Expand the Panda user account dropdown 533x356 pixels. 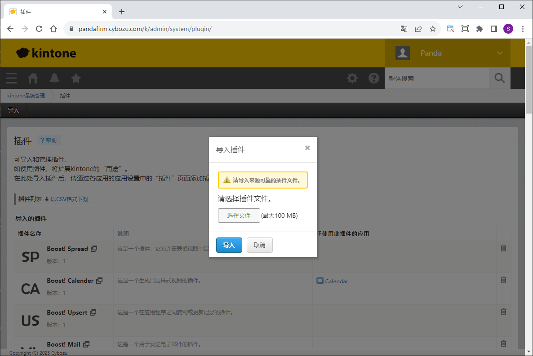[x=499, y=53]
